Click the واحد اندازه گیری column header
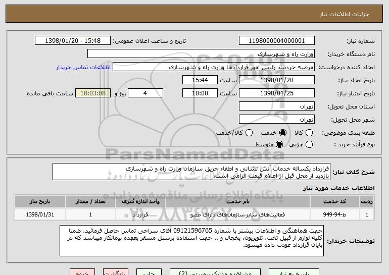The width and height of the screenshot is (389, 275). tap(140, 202)
